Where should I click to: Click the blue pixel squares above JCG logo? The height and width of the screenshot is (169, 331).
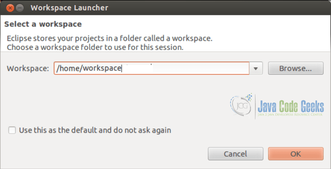(249, 97)
